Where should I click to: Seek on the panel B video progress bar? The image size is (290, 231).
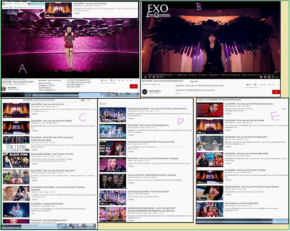tap(211, 75)
